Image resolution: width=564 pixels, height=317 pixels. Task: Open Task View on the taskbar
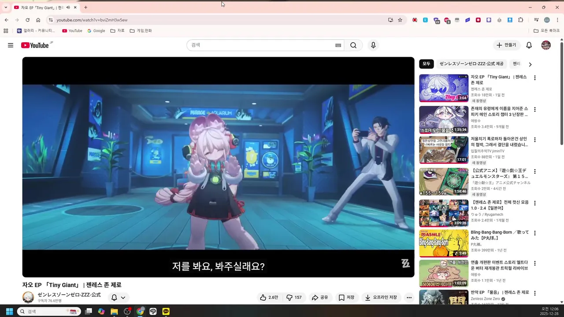(89, 311)
